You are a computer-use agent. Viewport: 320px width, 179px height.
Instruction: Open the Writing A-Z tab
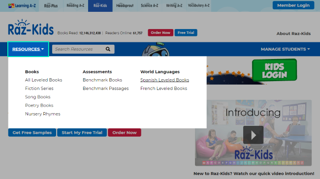[174, 6]
